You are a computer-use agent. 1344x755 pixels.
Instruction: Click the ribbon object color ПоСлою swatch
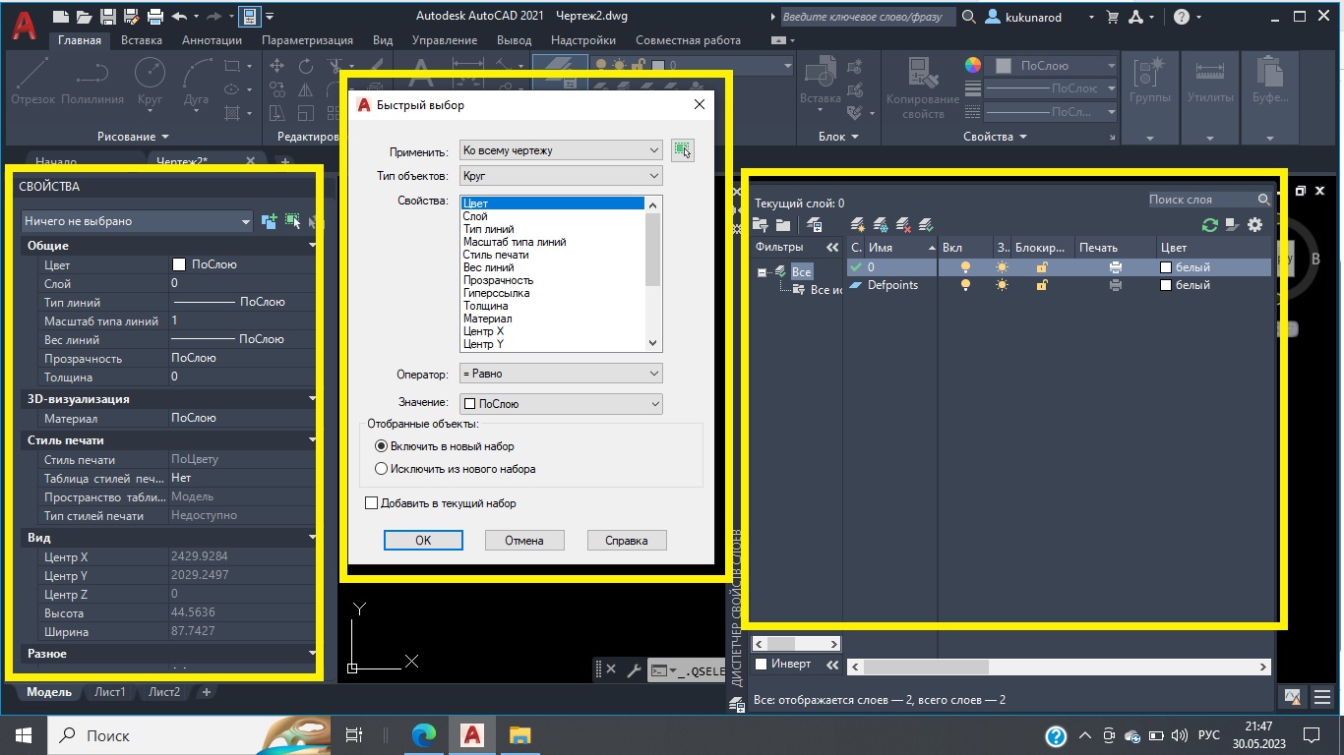1004,66
